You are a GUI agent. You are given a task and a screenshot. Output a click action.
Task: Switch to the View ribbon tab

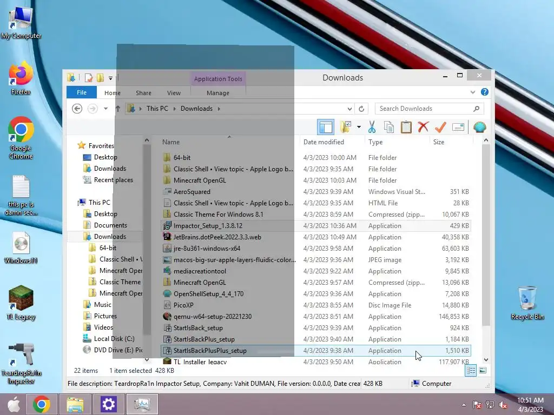(x=174, y=93)
